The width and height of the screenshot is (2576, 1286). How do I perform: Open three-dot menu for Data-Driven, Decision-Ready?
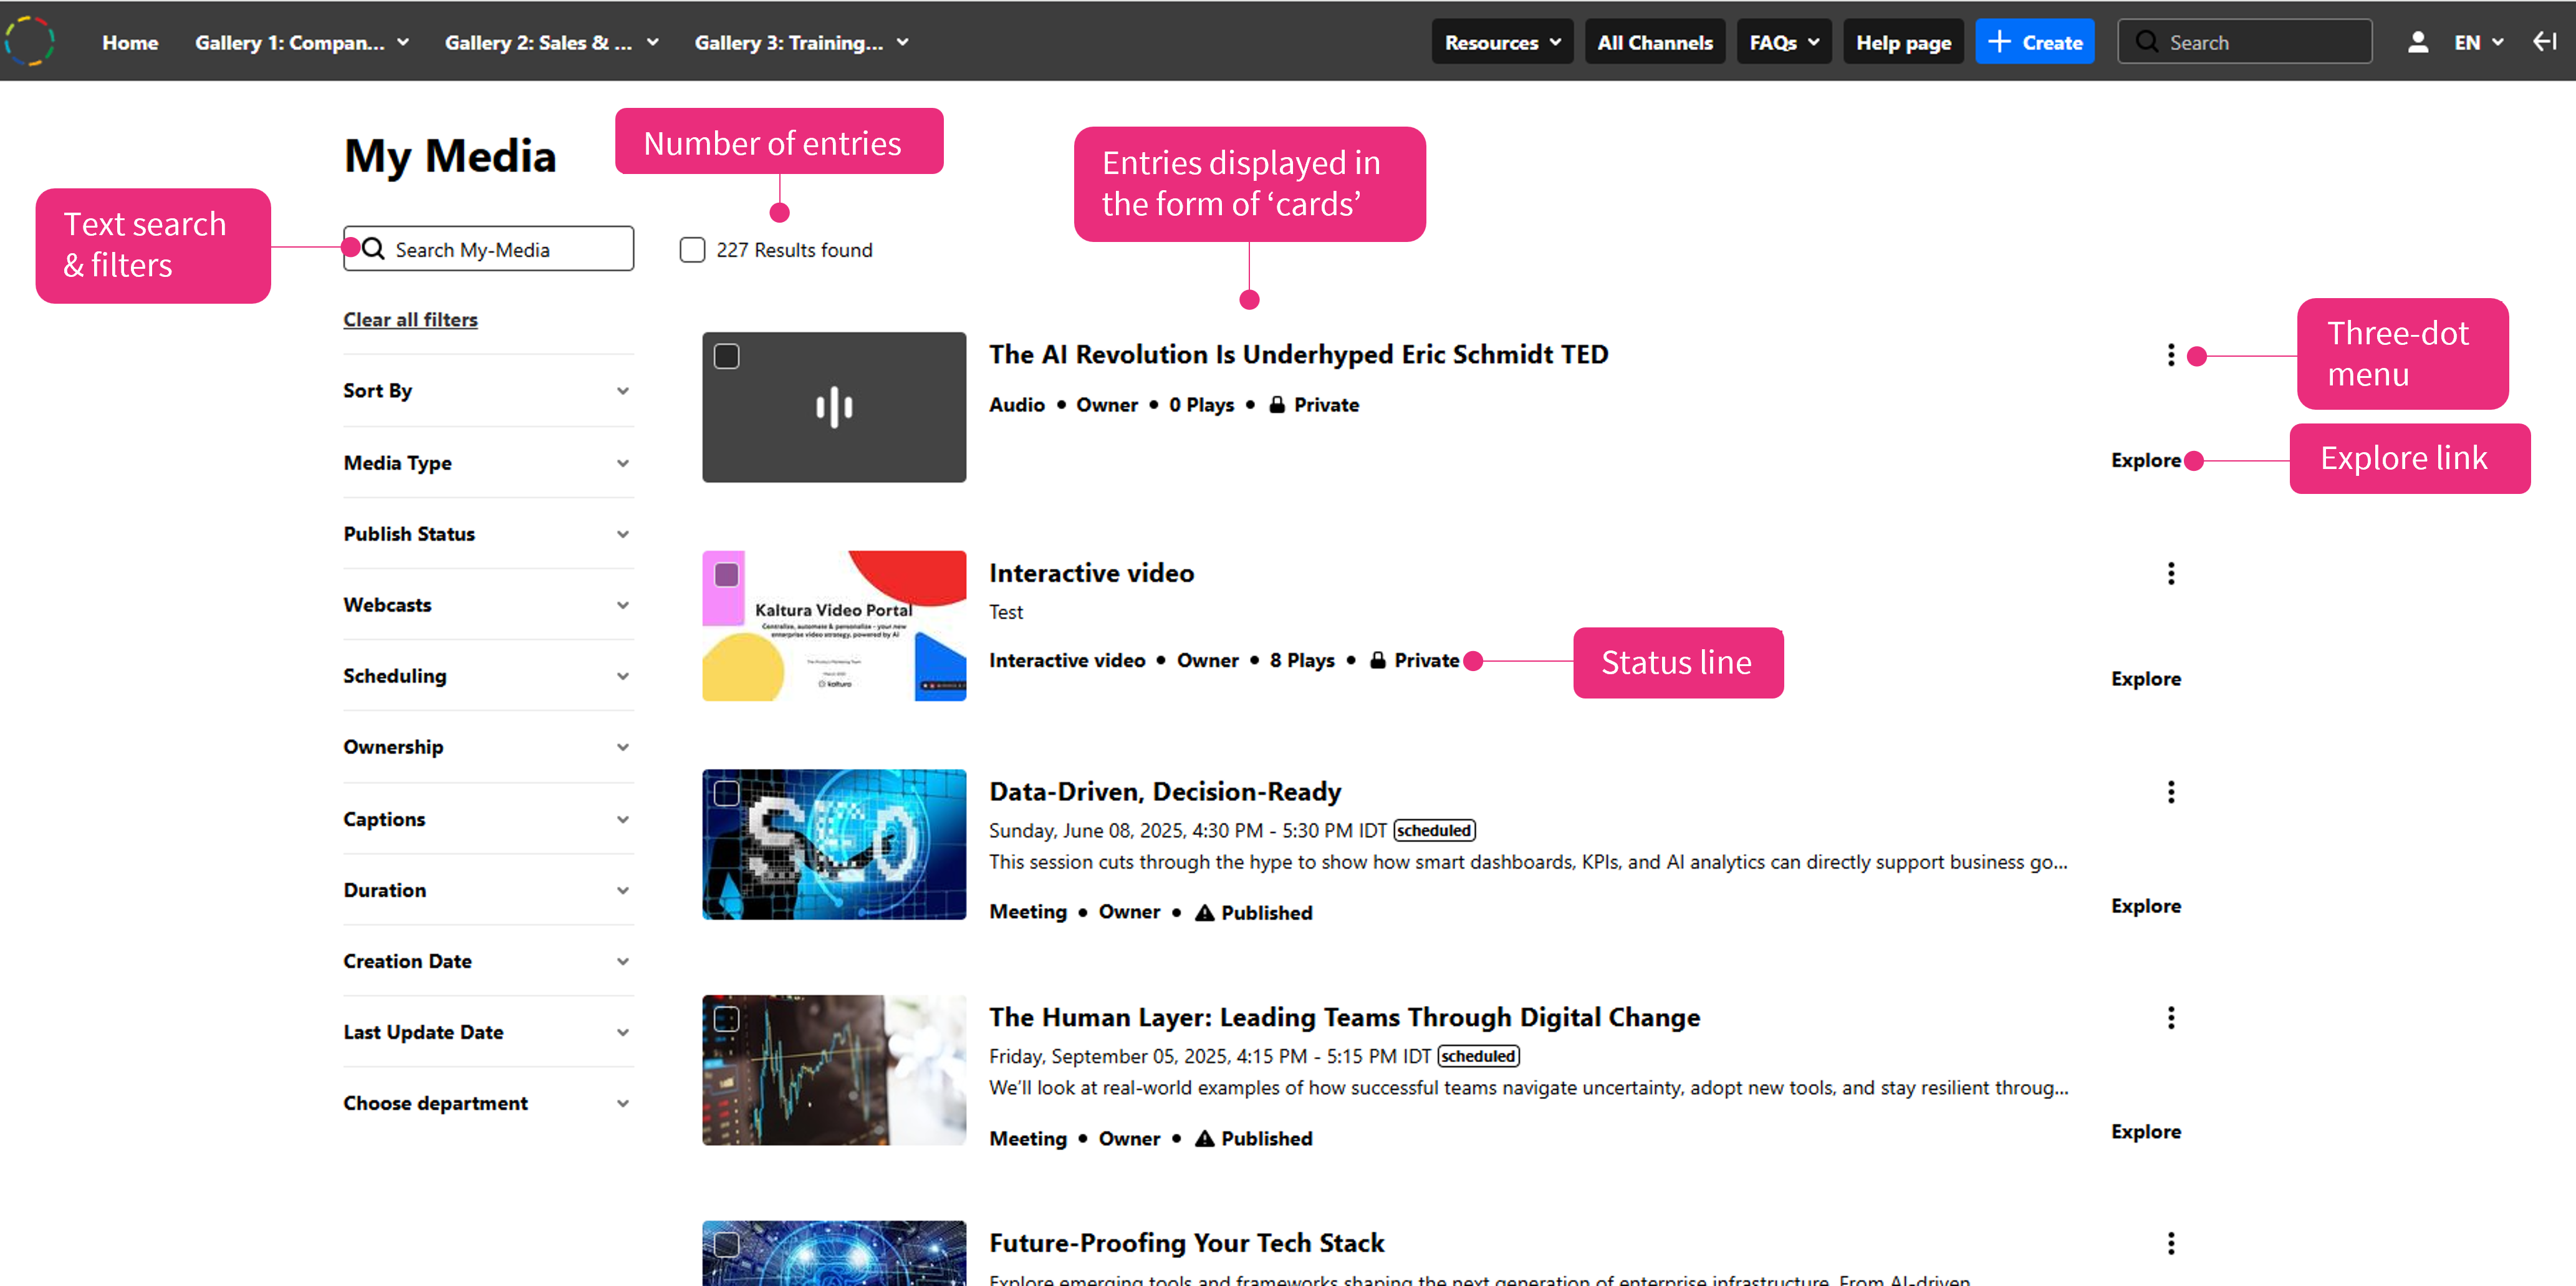pyautogui.click(x=2170, y=792)
